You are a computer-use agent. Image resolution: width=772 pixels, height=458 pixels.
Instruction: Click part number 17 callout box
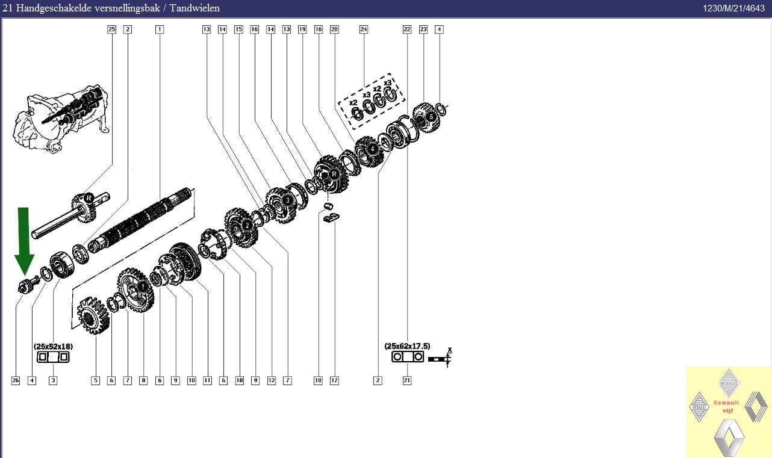[334, 380]
